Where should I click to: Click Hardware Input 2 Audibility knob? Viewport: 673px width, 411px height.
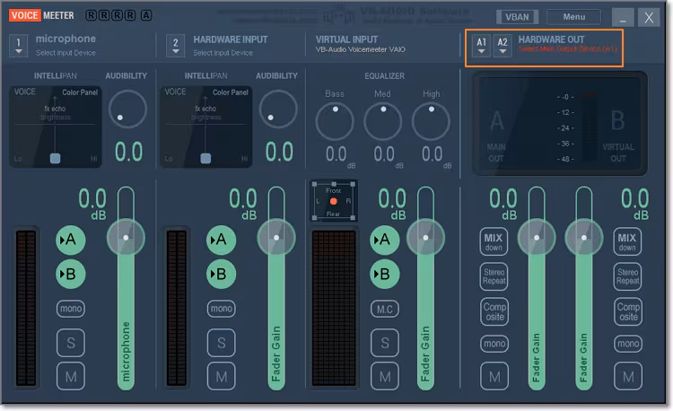278,109
